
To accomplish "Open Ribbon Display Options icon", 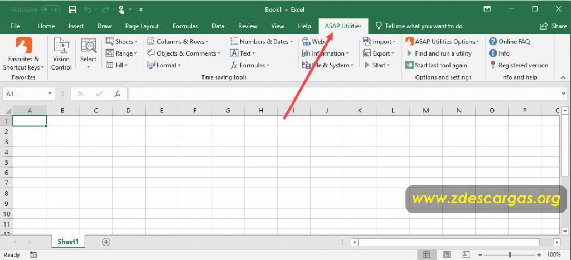I will click(x=487, y=9).
